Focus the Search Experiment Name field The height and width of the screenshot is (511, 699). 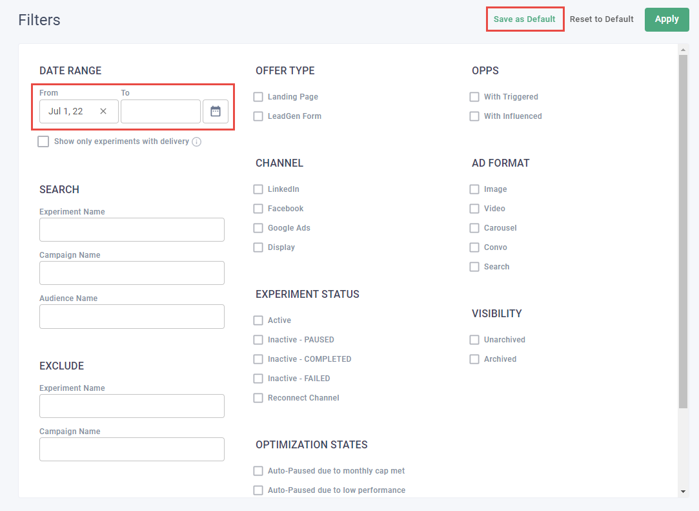[132, 229]
